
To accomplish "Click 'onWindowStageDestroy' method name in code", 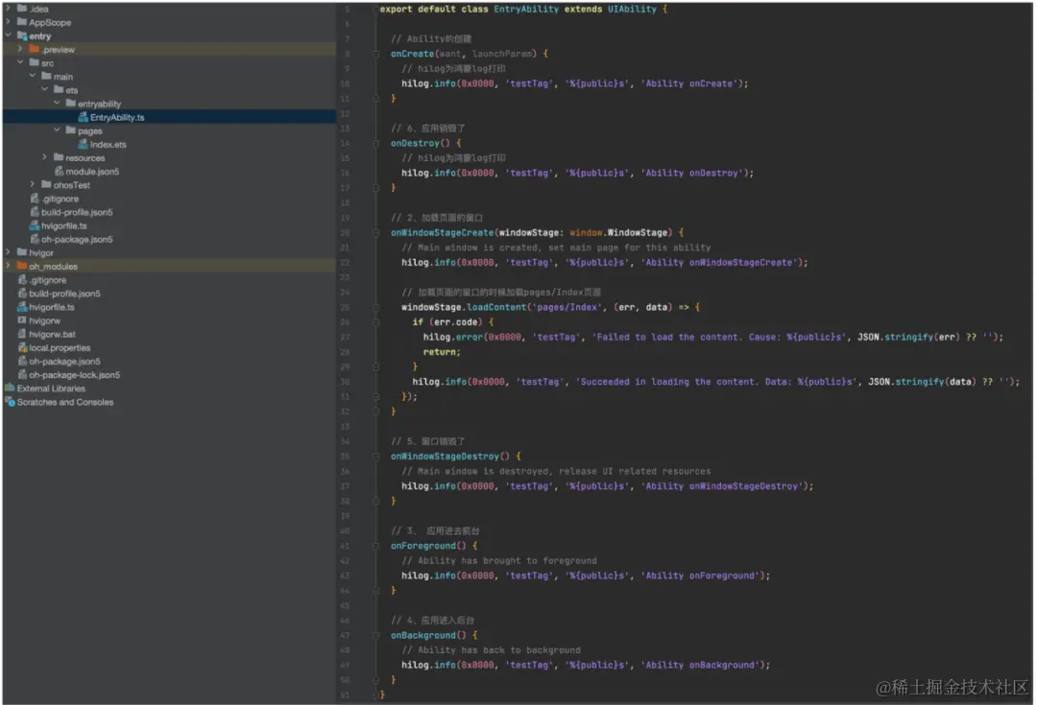I will (445, 456).
